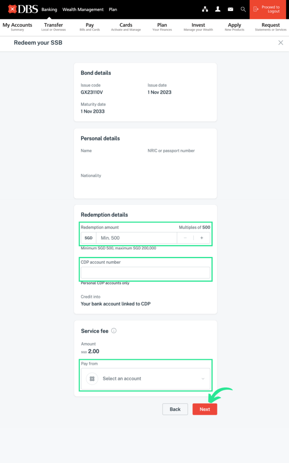Screen dimensions: 289x463
Task: Close the Redeem your SSB page
Action: [281, 43]
